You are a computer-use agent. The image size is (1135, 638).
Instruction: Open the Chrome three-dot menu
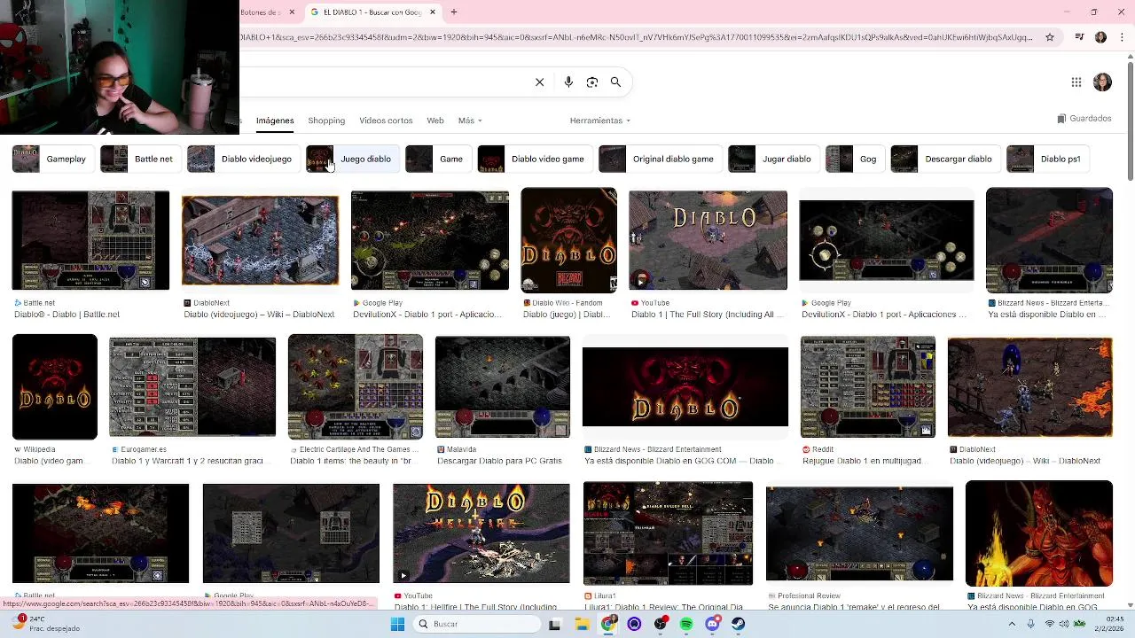click(1122, 37)
